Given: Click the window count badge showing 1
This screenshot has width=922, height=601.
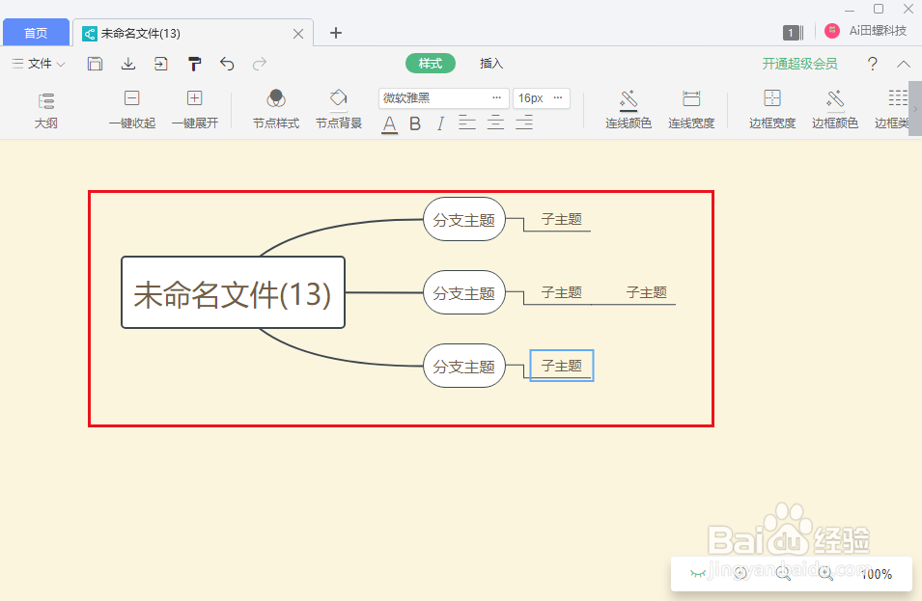Looking at the screenshot, I should tap(793, 33).
